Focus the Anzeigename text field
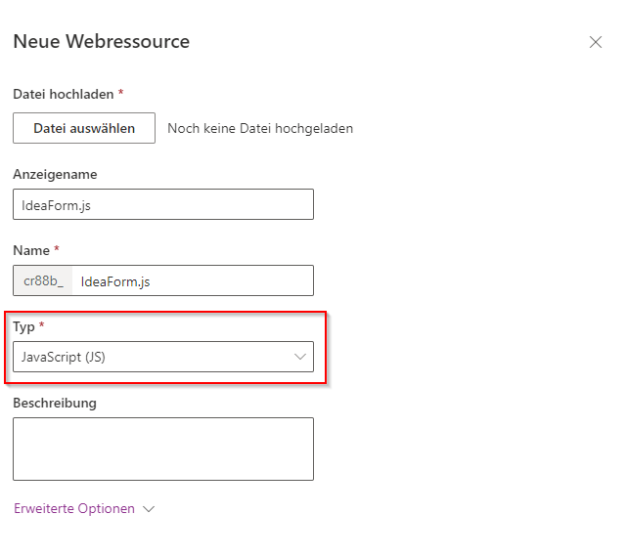Viewport: 627px width, 557px height. [x=163, y=204]
